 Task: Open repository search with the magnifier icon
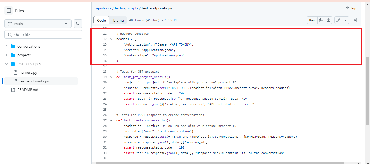click(78, 24)
